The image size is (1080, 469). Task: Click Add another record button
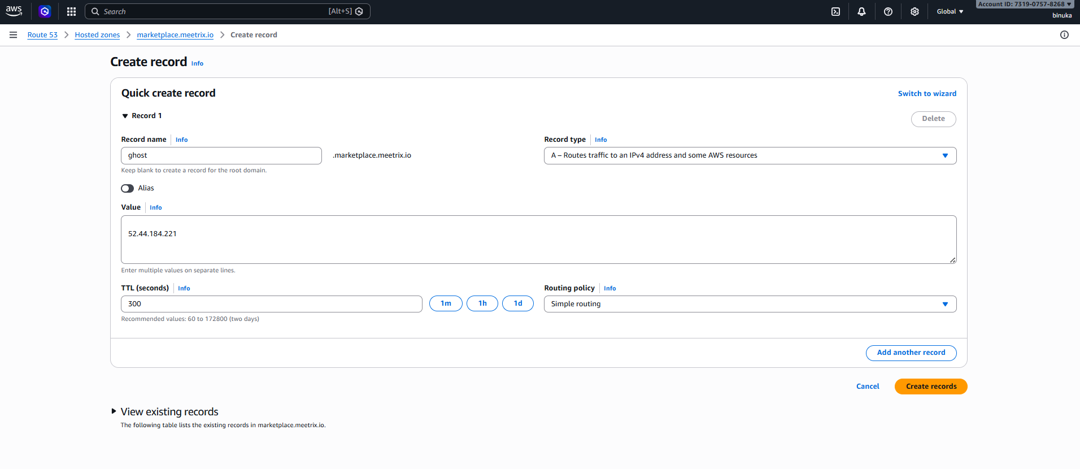tap(911, 353)
